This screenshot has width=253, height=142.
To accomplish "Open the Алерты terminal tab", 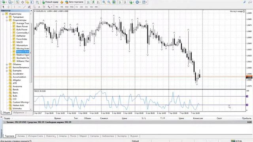I will point(63,136).
